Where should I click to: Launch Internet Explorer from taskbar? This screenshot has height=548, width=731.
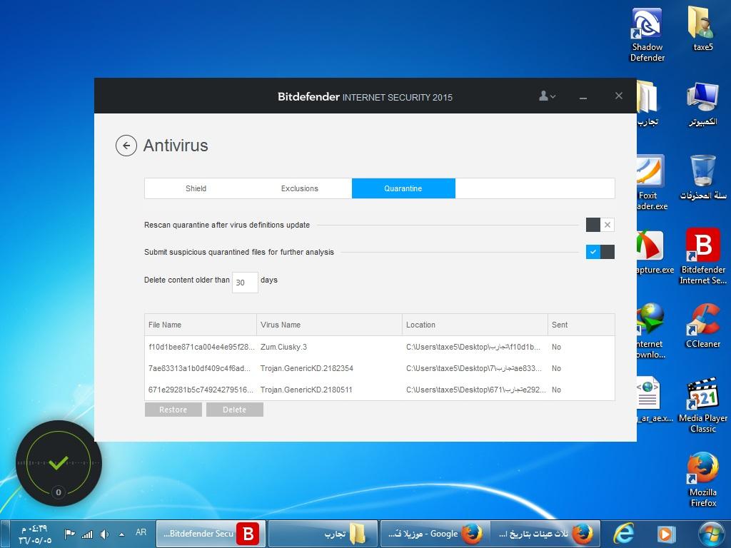click(624, 534)
